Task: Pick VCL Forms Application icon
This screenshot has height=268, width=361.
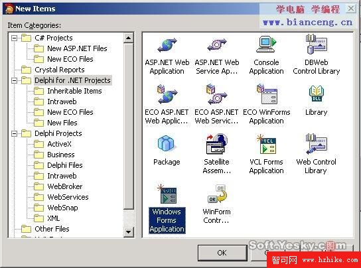Action: (266, 144)
